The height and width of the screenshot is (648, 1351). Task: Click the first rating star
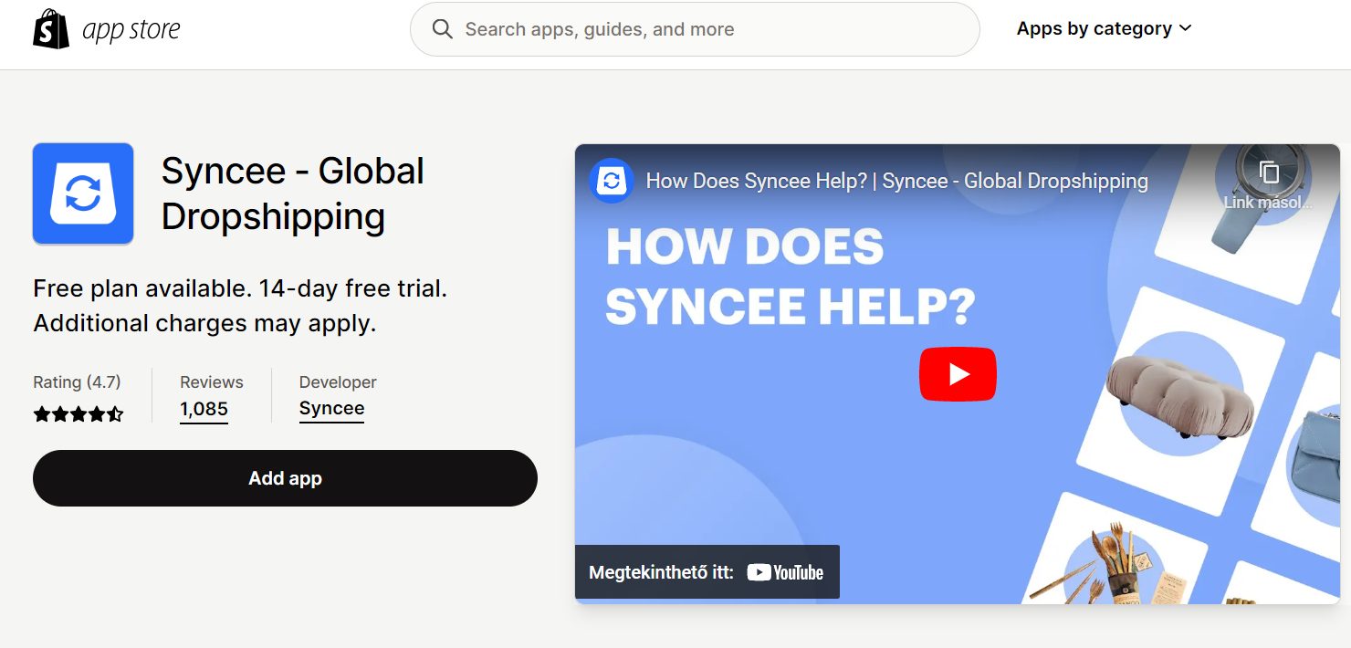pos(42,413)
